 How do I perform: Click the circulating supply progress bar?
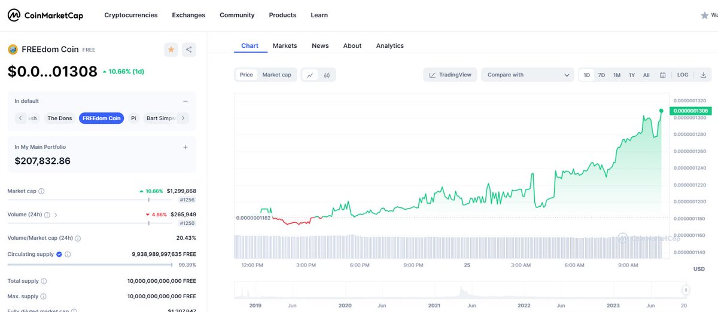coord(90,265)
